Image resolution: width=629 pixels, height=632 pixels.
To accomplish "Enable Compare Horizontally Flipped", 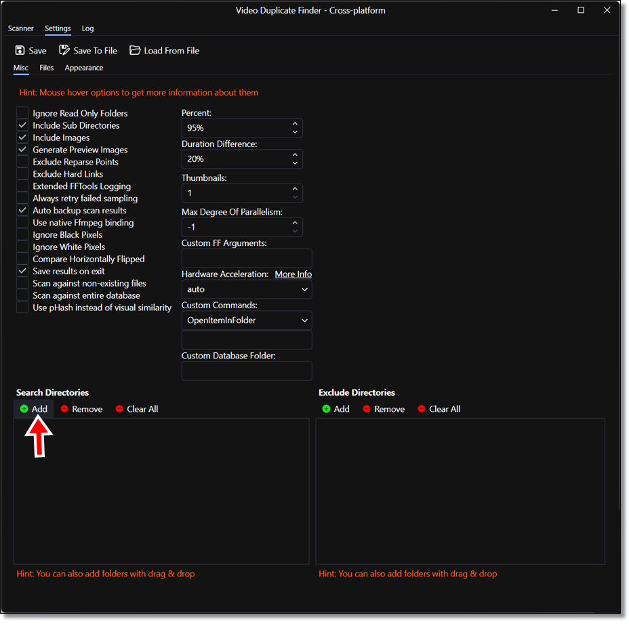I will (x=22, y=259).
